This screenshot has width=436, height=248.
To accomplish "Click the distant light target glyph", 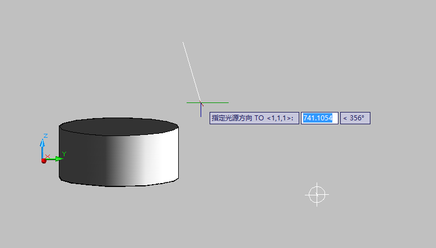I will point(317,195).
